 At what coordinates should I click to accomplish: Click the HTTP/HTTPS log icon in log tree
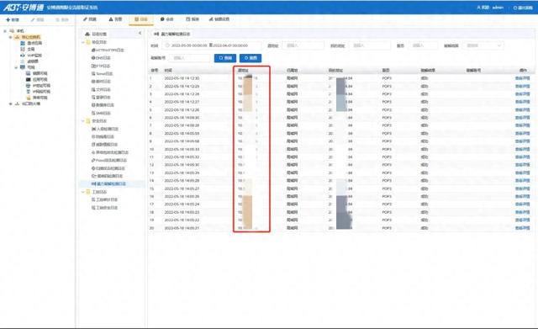(93, 50)
